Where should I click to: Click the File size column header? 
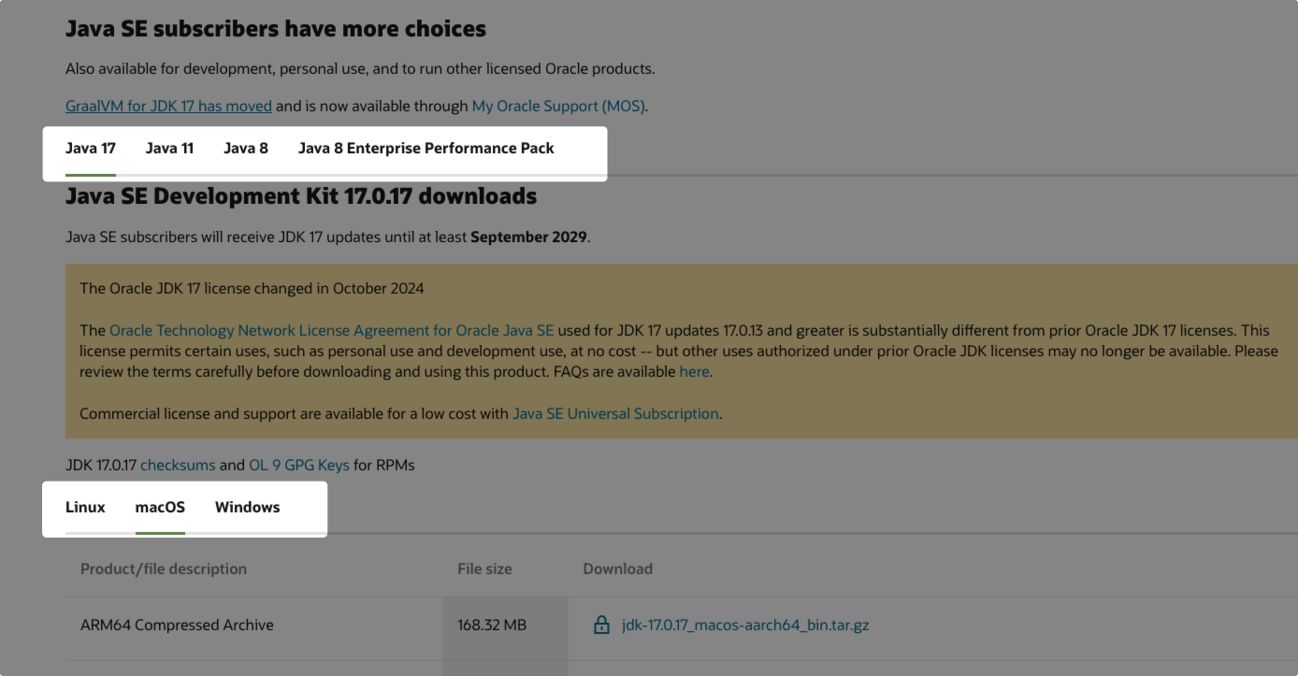pos(484,568)
